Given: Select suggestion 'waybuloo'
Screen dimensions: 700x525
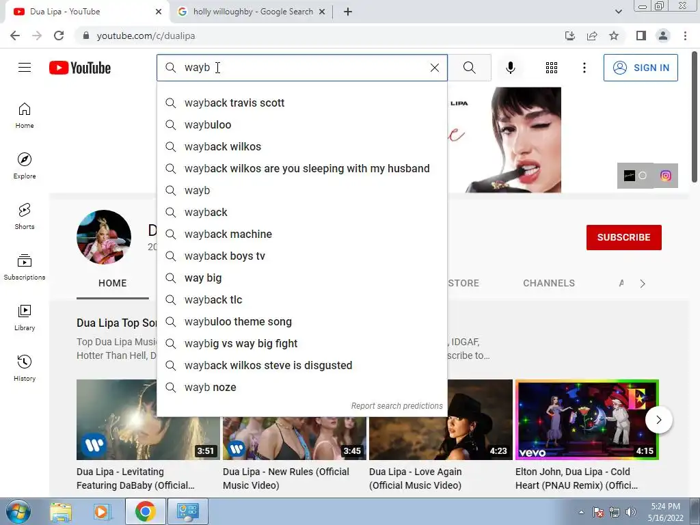Looking at the screenshot, I should [301, 124].
